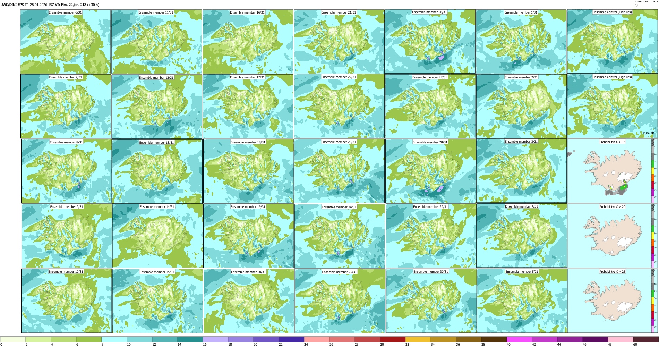This screenshot has height=347, width=659.
Task: Click the pale yellow 0–2 legend swatch
Action: click(x=13, y=339)
